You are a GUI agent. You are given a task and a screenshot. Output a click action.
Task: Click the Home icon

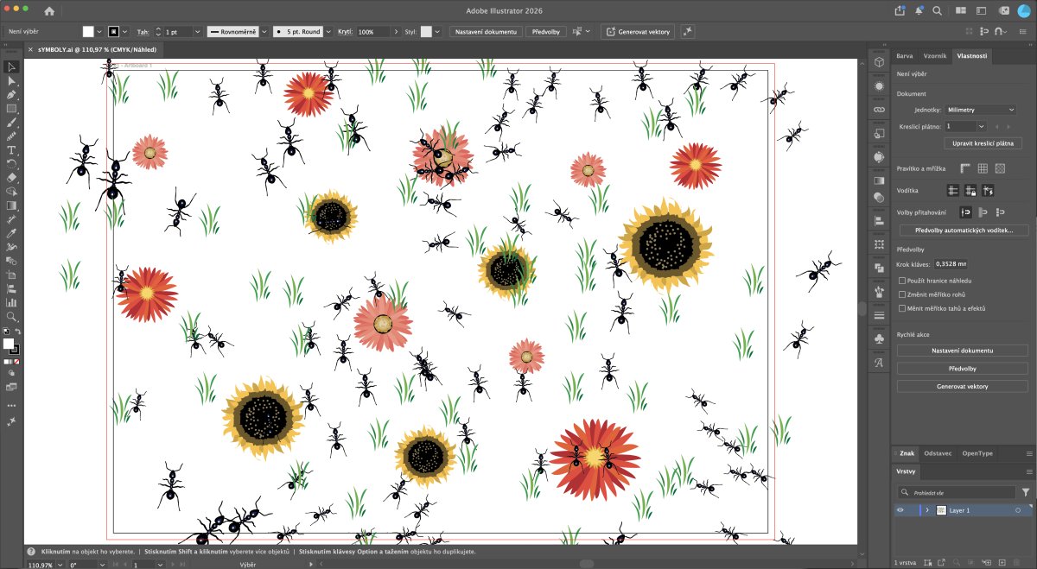[x=49, y=11]
